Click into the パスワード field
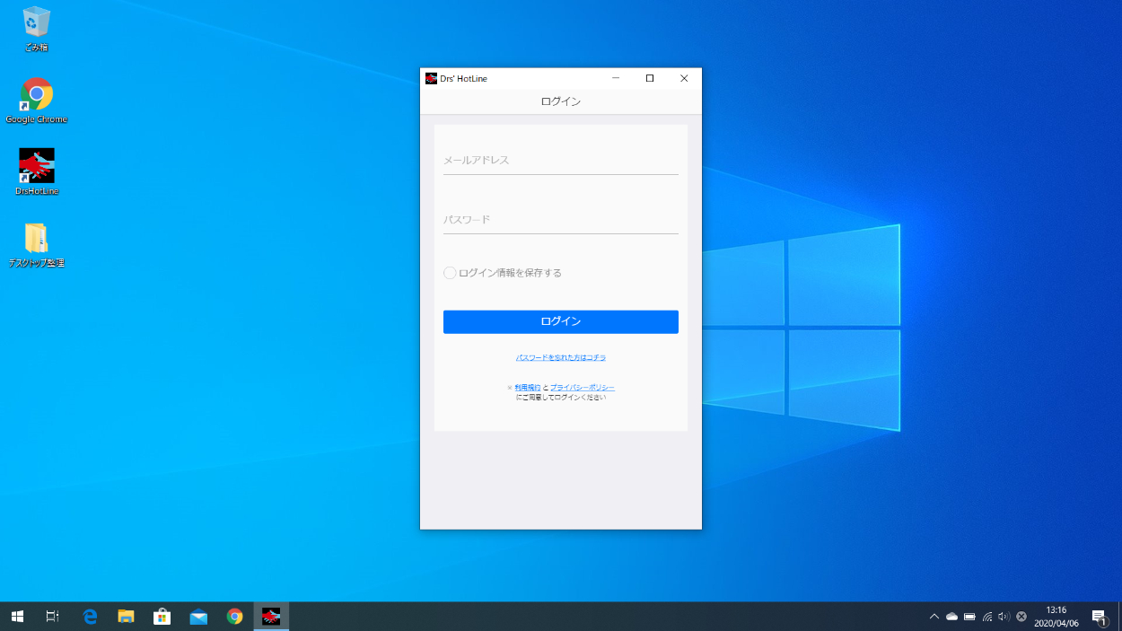 pos(560,220)
